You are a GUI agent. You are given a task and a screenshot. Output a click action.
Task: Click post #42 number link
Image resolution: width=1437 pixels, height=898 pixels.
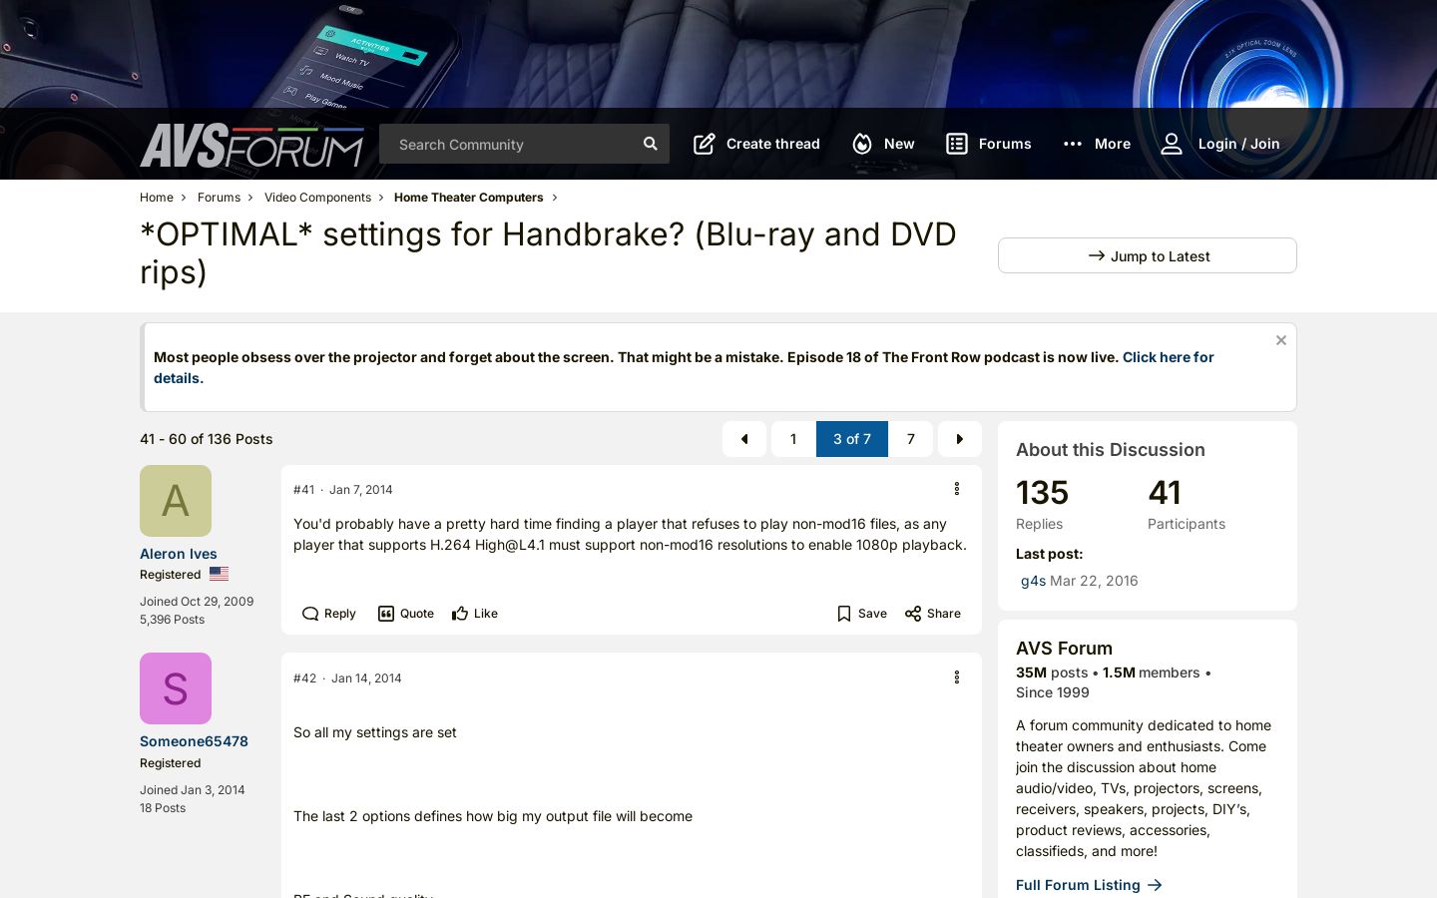304,678
